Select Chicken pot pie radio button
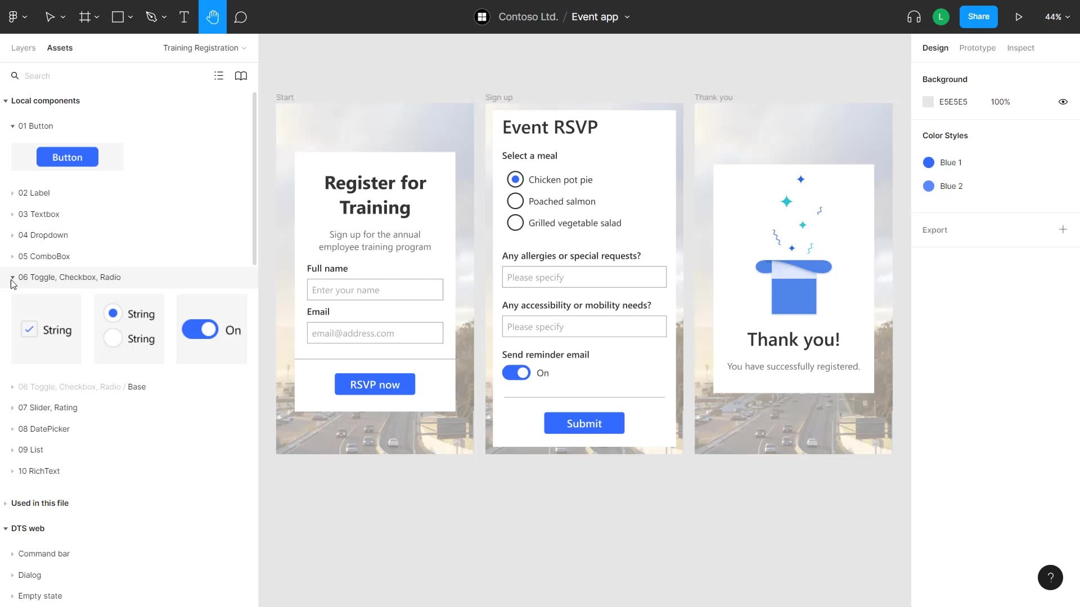1080x607 pixels. click(515, 179)
